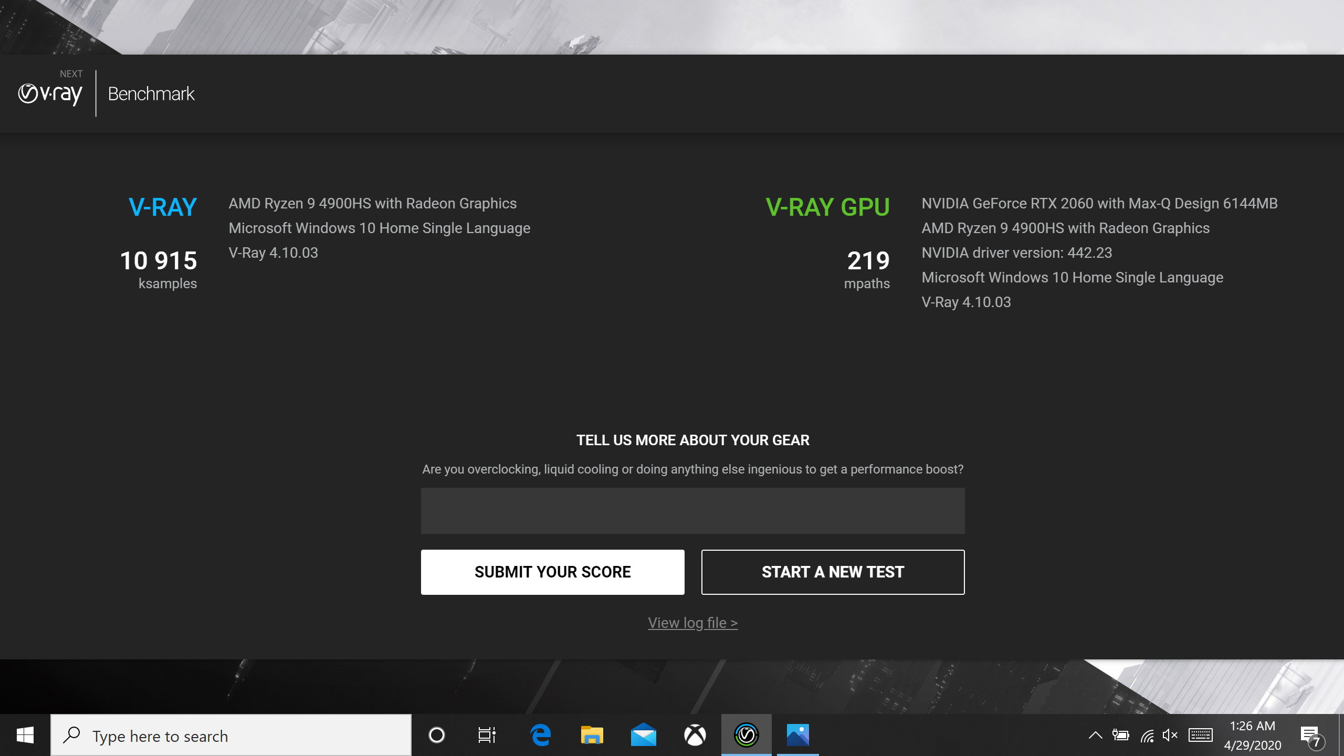Viewport: 1344px width, 756px height.
Task: Click the Benchmark title text
Action: [151, 94]
